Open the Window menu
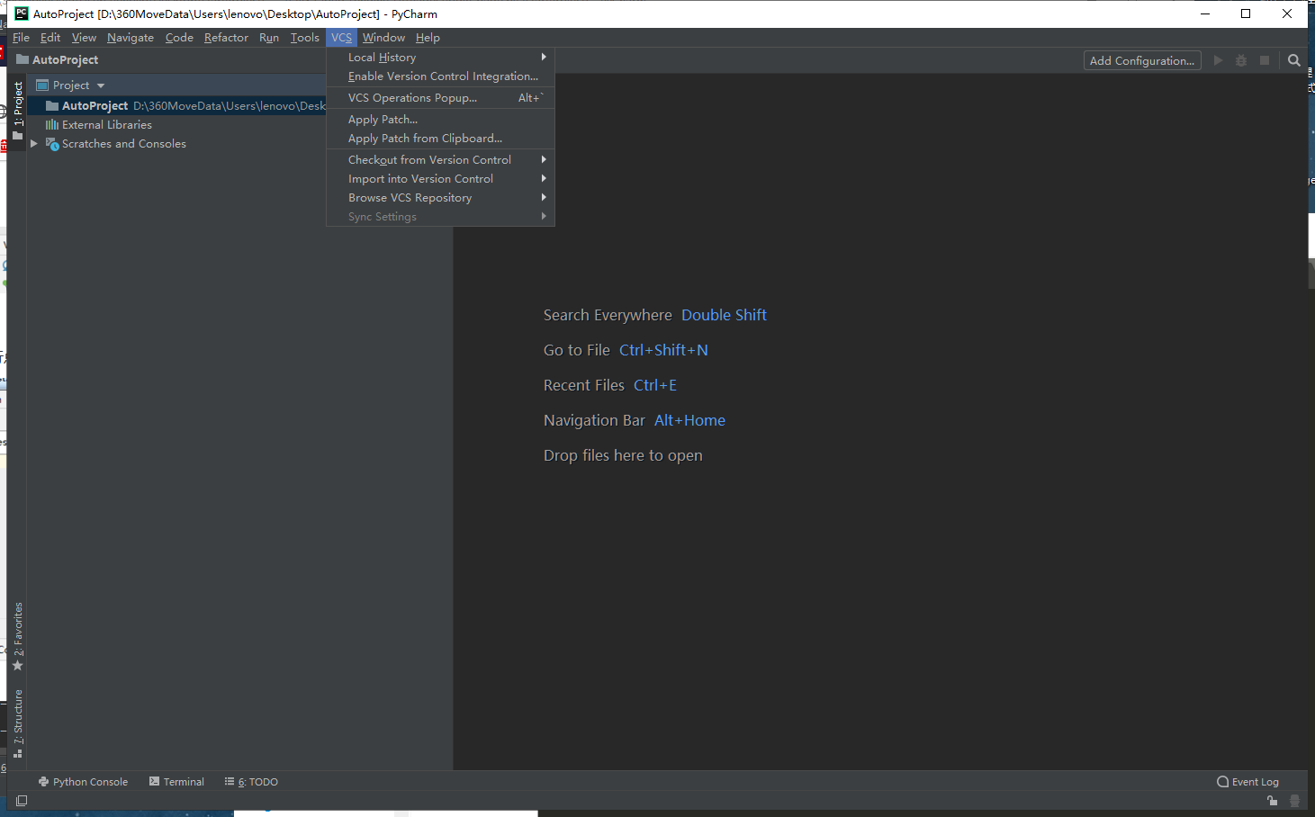 383,38
